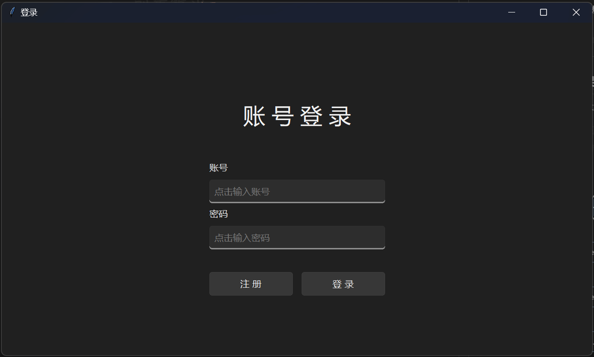The height and width of the screenshot is (357, 594).
Task: Submit credentials with the 登录 button
Action: [x=343, y=284]
